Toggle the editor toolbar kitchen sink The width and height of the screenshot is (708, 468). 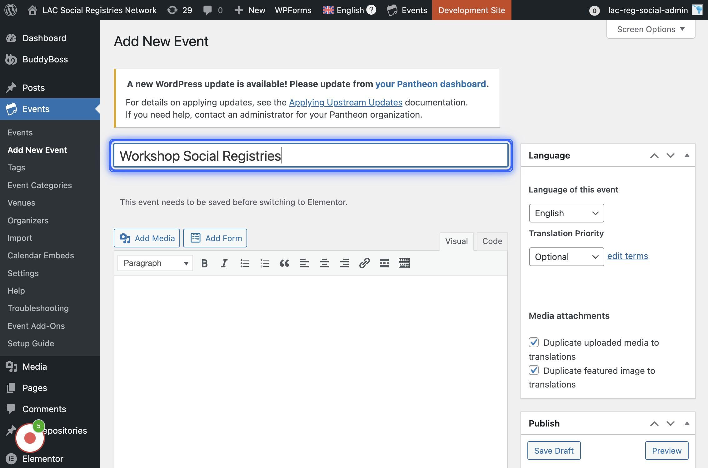pos(404,263)
